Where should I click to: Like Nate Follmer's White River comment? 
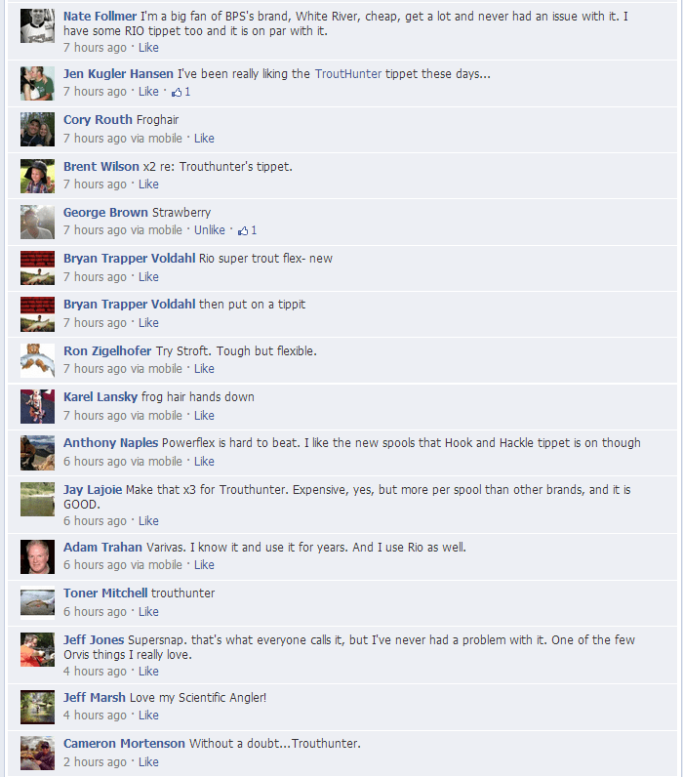coord(148,48)
